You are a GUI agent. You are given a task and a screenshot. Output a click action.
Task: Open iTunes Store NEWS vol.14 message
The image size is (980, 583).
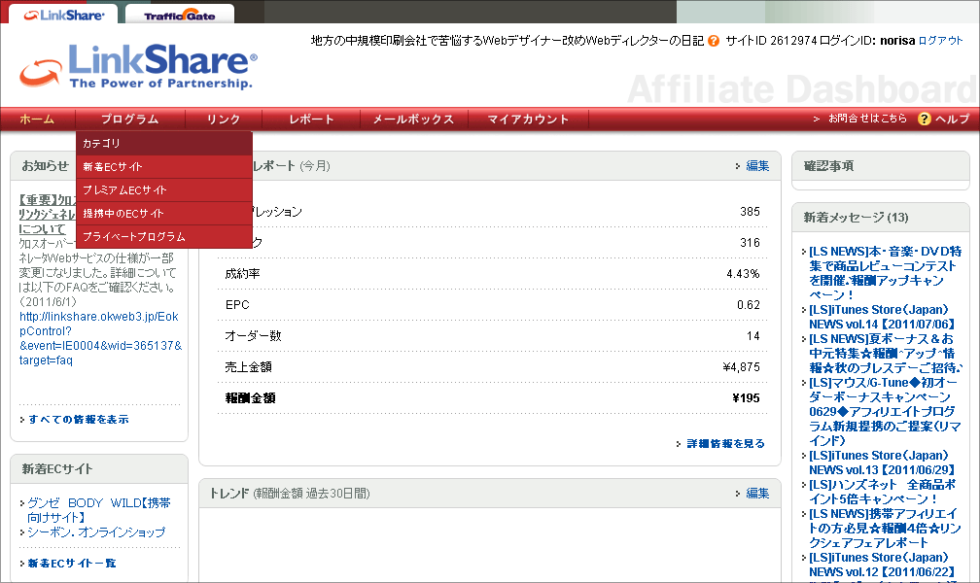point(882,317)
